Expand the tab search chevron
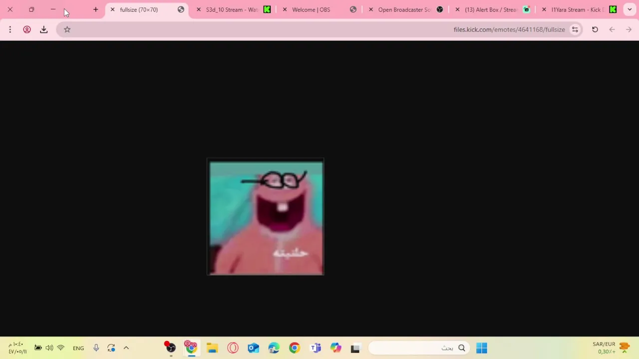 (630, 9)
